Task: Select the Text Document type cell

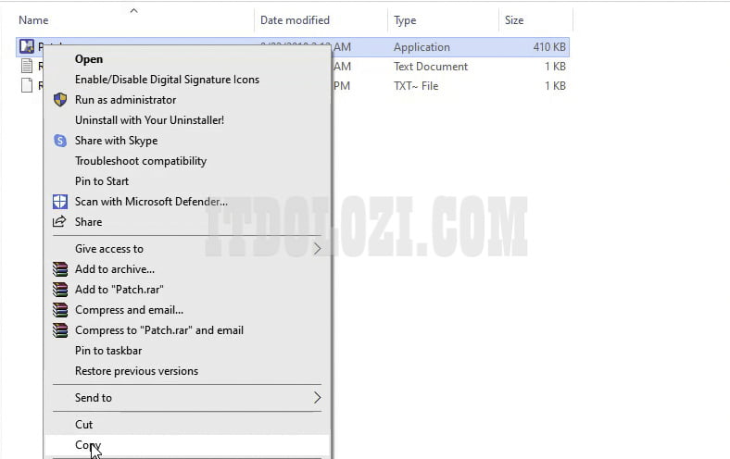Action: pyautogui.click(x=431, y=67)
